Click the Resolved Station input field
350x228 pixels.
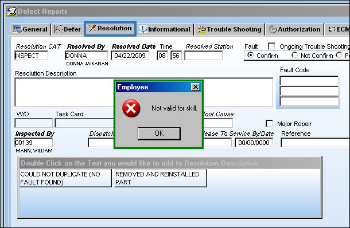pos(204,56)
